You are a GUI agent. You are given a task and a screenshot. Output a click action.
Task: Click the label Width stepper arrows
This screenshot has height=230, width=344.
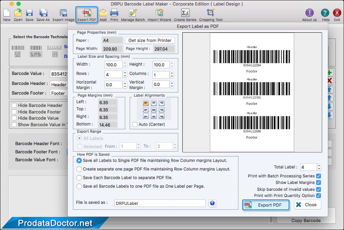[125, 64]
